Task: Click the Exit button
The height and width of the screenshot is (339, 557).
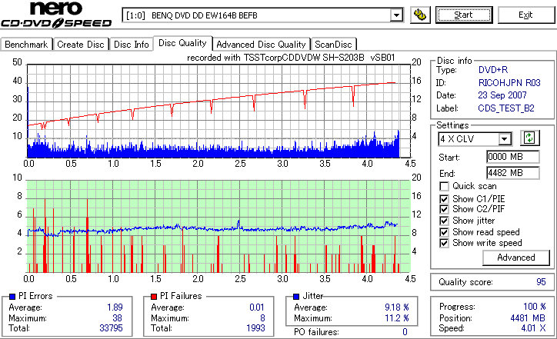Action: coord(525,15)
